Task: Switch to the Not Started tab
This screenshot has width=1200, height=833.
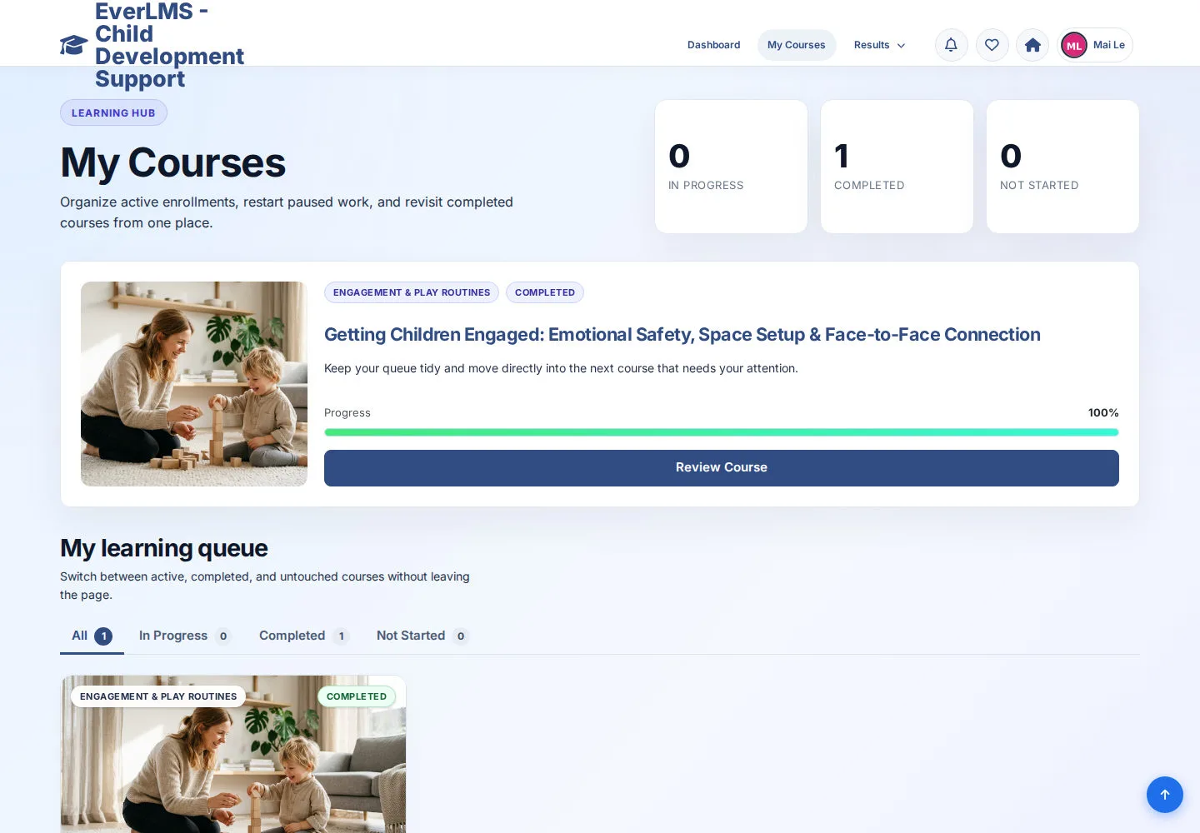Action: (422, 636)
